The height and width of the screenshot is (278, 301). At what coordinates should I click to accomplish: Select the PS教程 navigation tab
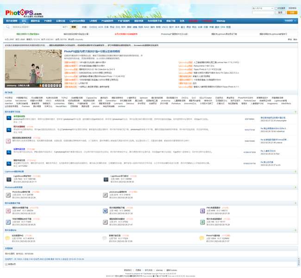48,21
